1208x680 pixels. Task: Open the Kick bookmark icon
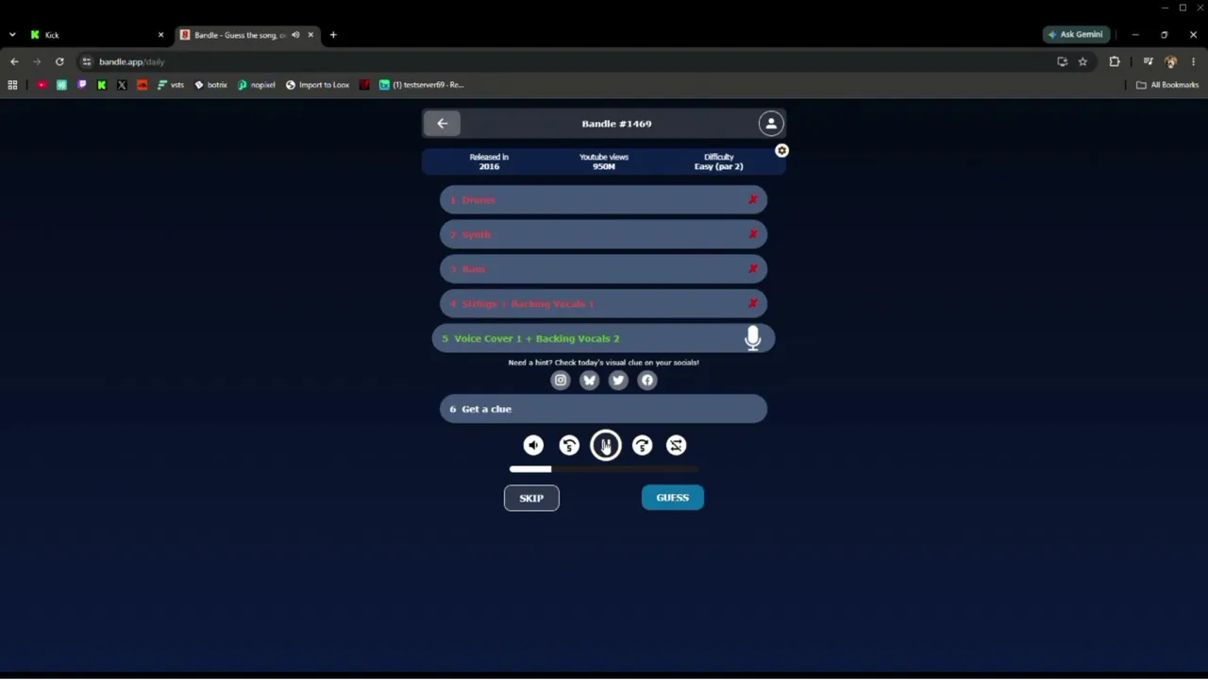[x=102, y=85]
